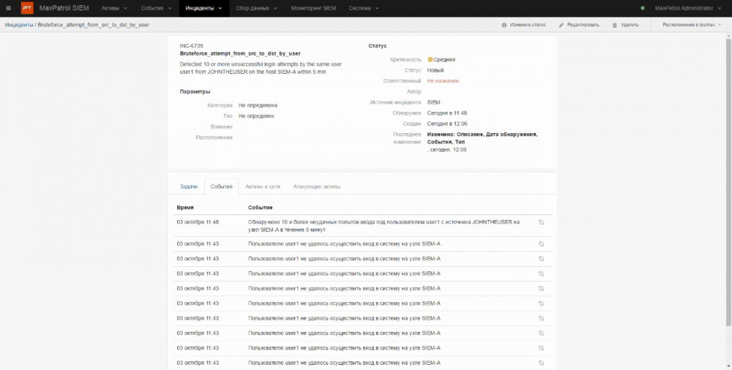Screen dimensions: 732x370
Task: Click link icon of second 11:43 event
Action: click(x=541, y=258)
